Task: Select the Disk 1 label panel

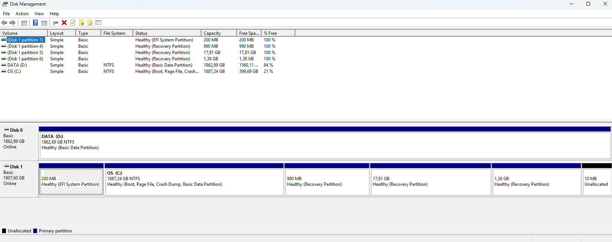Action: click(x=19, y=179)
